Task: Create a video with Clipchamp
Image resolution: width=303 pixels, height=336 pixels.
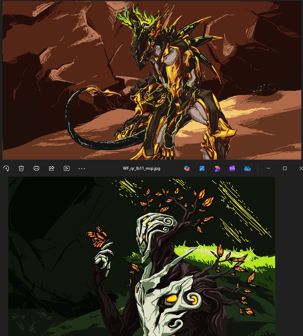Action: point(232,168)
